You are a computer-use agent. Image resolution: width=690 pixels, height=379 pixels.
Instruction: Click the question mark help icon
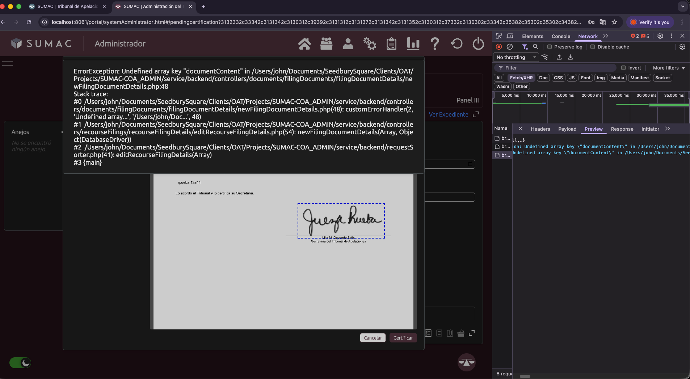coord(435,44)
